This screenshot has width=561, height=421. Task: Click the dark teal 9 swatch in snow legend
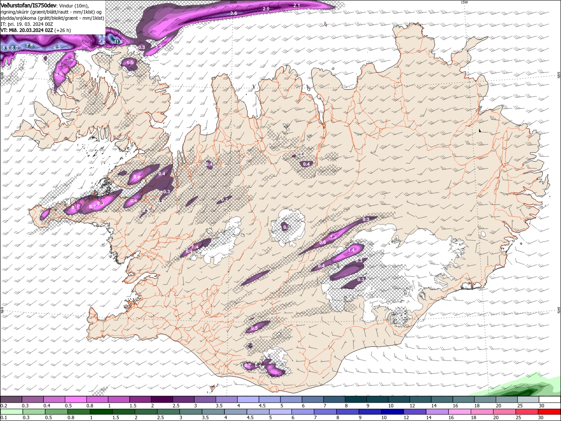[x=376, y=400]
